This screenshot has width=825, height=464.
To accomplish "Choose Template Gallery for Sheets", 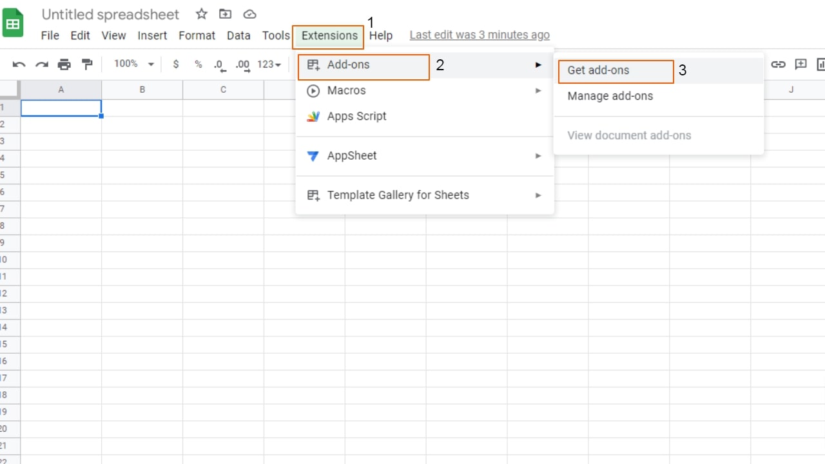I will point(425,195).
